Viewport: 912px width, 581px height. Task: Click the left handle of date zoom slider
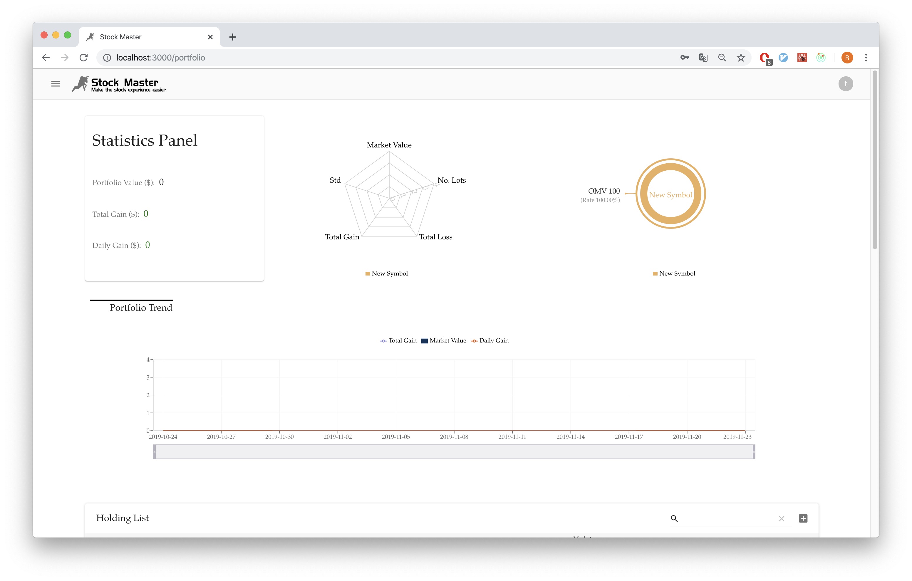(155, 451)
